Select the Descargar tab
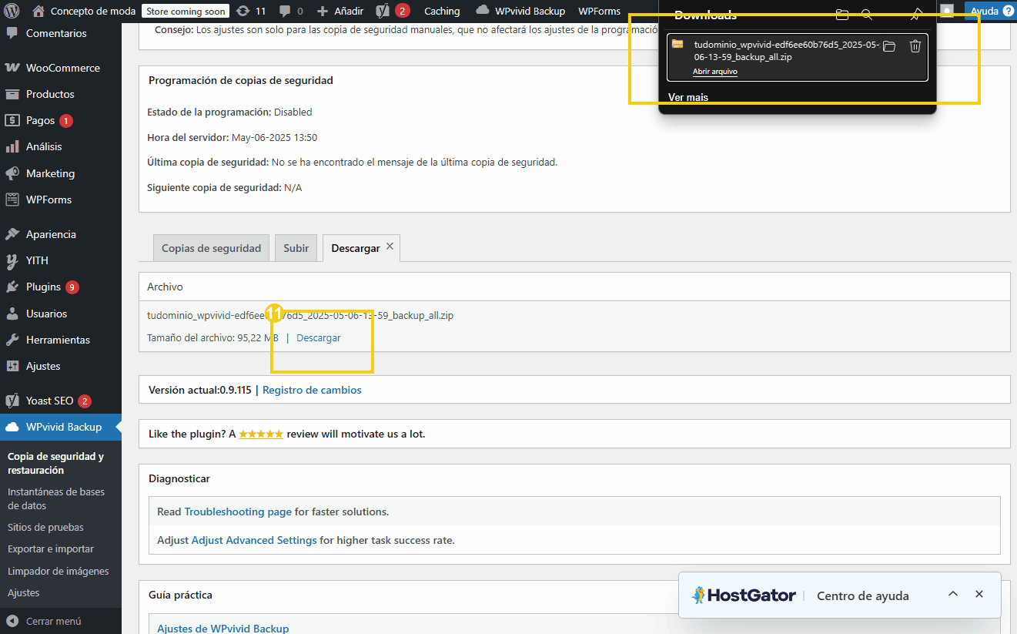This screenshot has width=1017, height=634. 355,248
